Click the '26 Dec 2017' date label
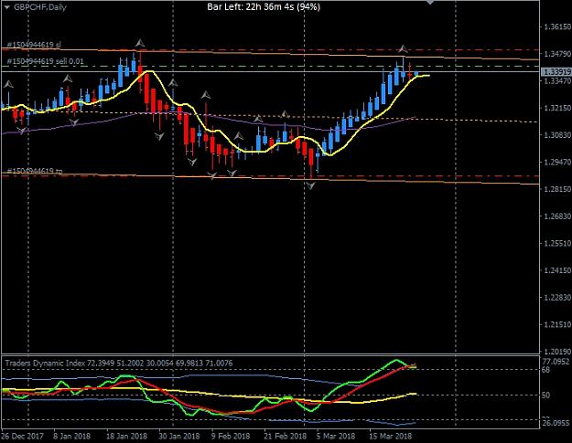The height and width of the screenshot is (443, 572). coord(23,436)
